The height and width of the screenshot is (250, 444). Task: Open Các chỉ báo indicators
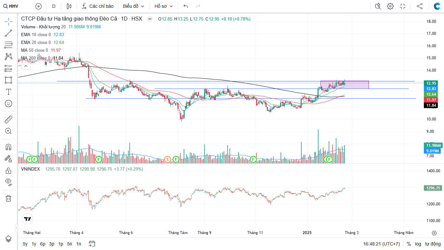tap(98, 6)
